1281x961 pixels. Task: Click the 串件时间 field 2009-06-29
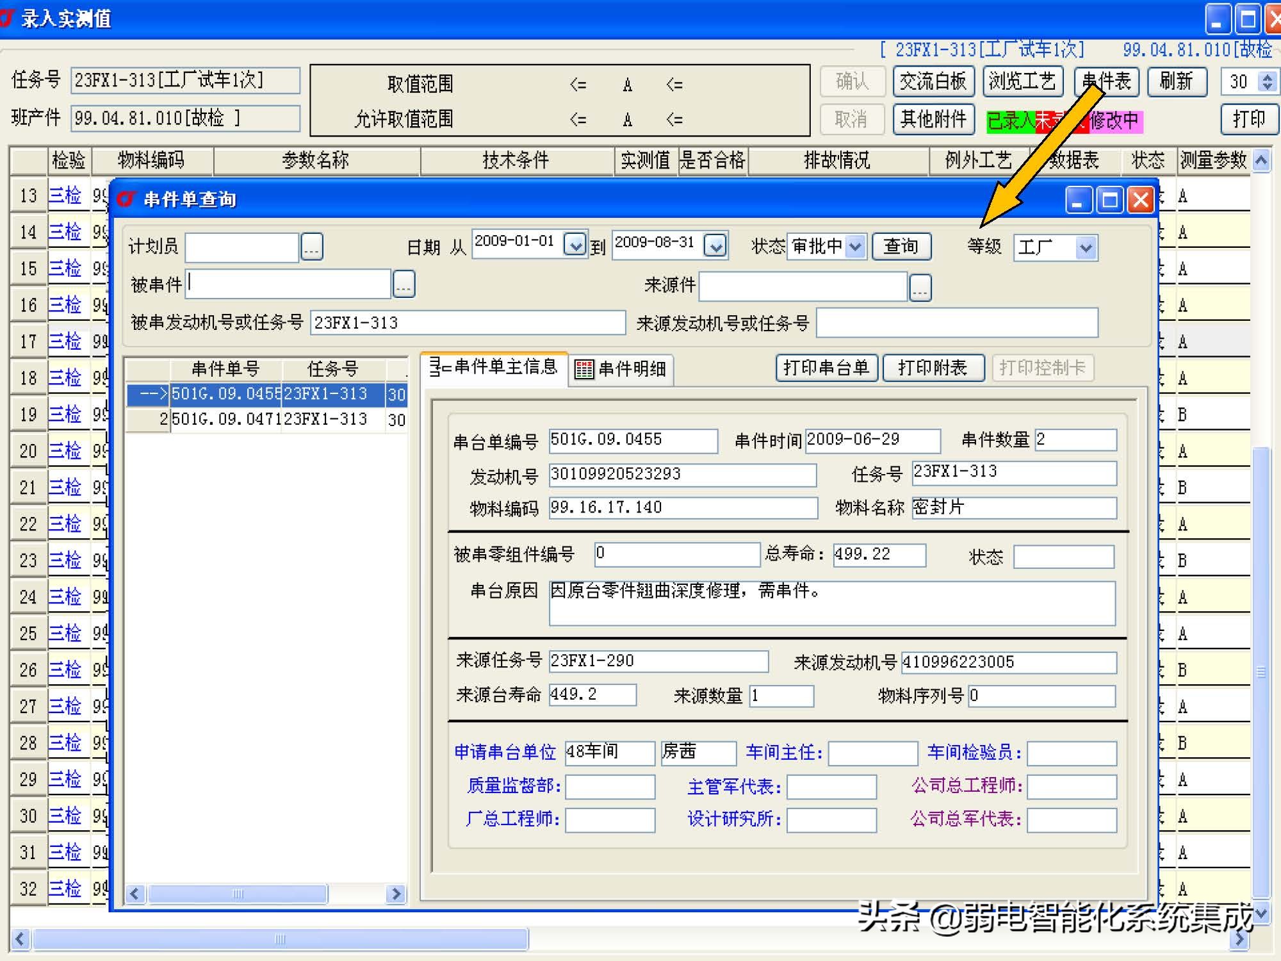(x=872, y=440)
